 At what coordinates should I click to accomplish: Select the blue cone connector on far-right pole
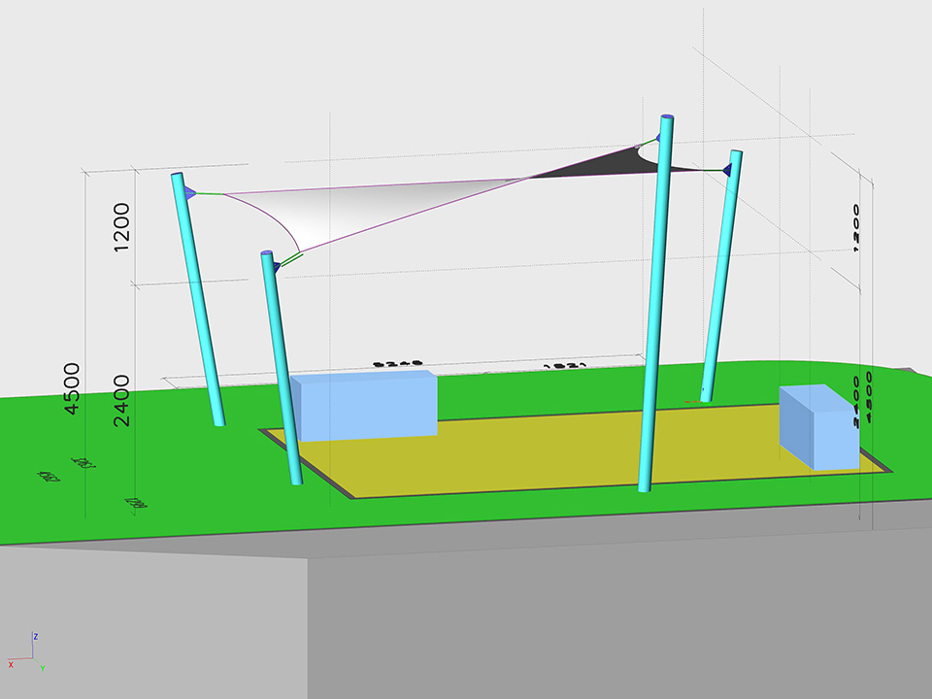(726, 170)
